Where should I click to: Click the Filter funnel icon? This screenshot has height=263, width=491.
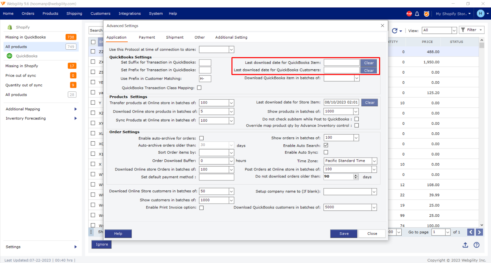(463, 30)
